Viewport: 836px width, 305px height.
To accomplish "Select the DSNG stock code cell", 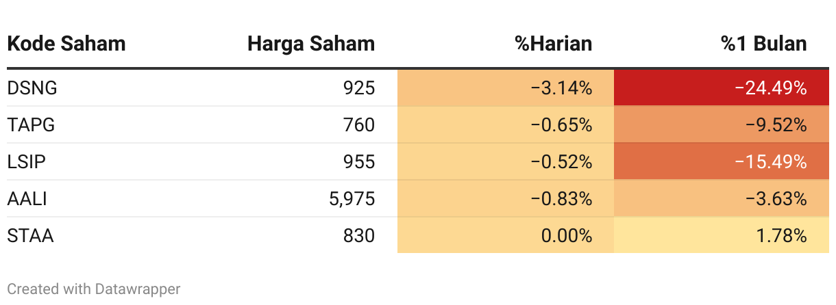I will [x=32, y=88].
